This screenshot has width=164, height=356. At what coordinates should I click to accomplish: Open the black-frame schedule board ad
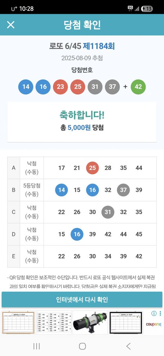tap(126, 322)
